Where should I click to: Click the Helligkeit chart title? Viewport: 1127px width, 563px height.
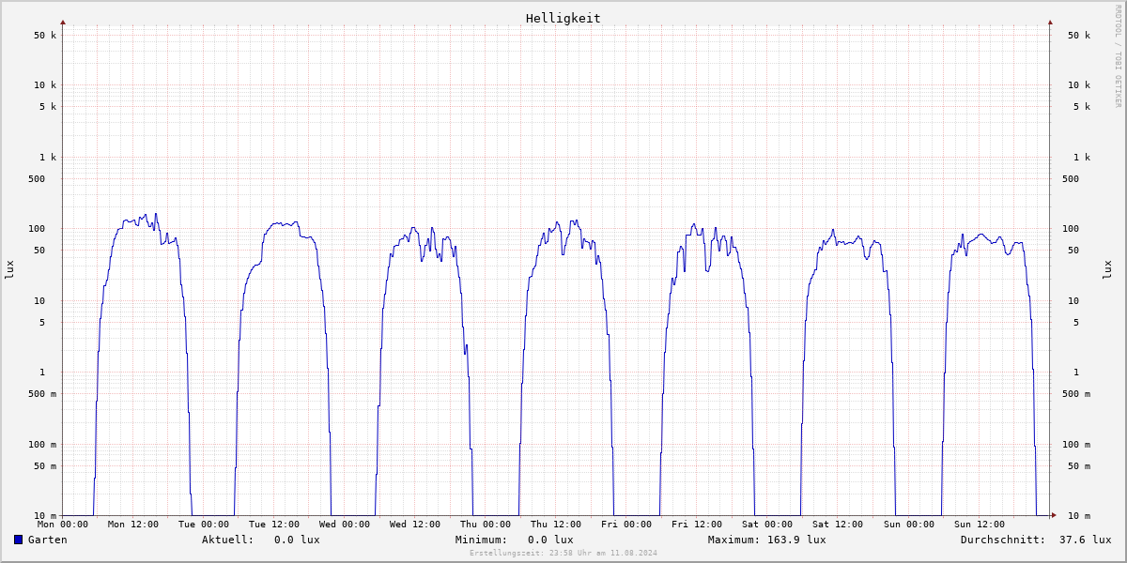(x=563, y=18)
